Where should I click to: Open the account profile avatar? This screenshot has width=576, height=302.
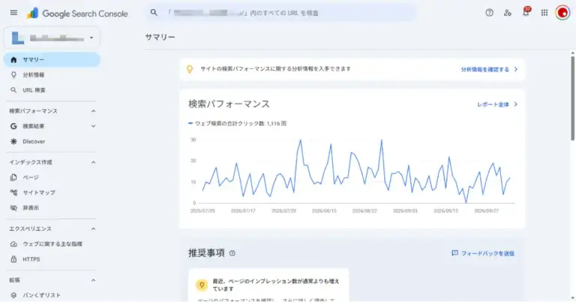(x=562, y=13)
